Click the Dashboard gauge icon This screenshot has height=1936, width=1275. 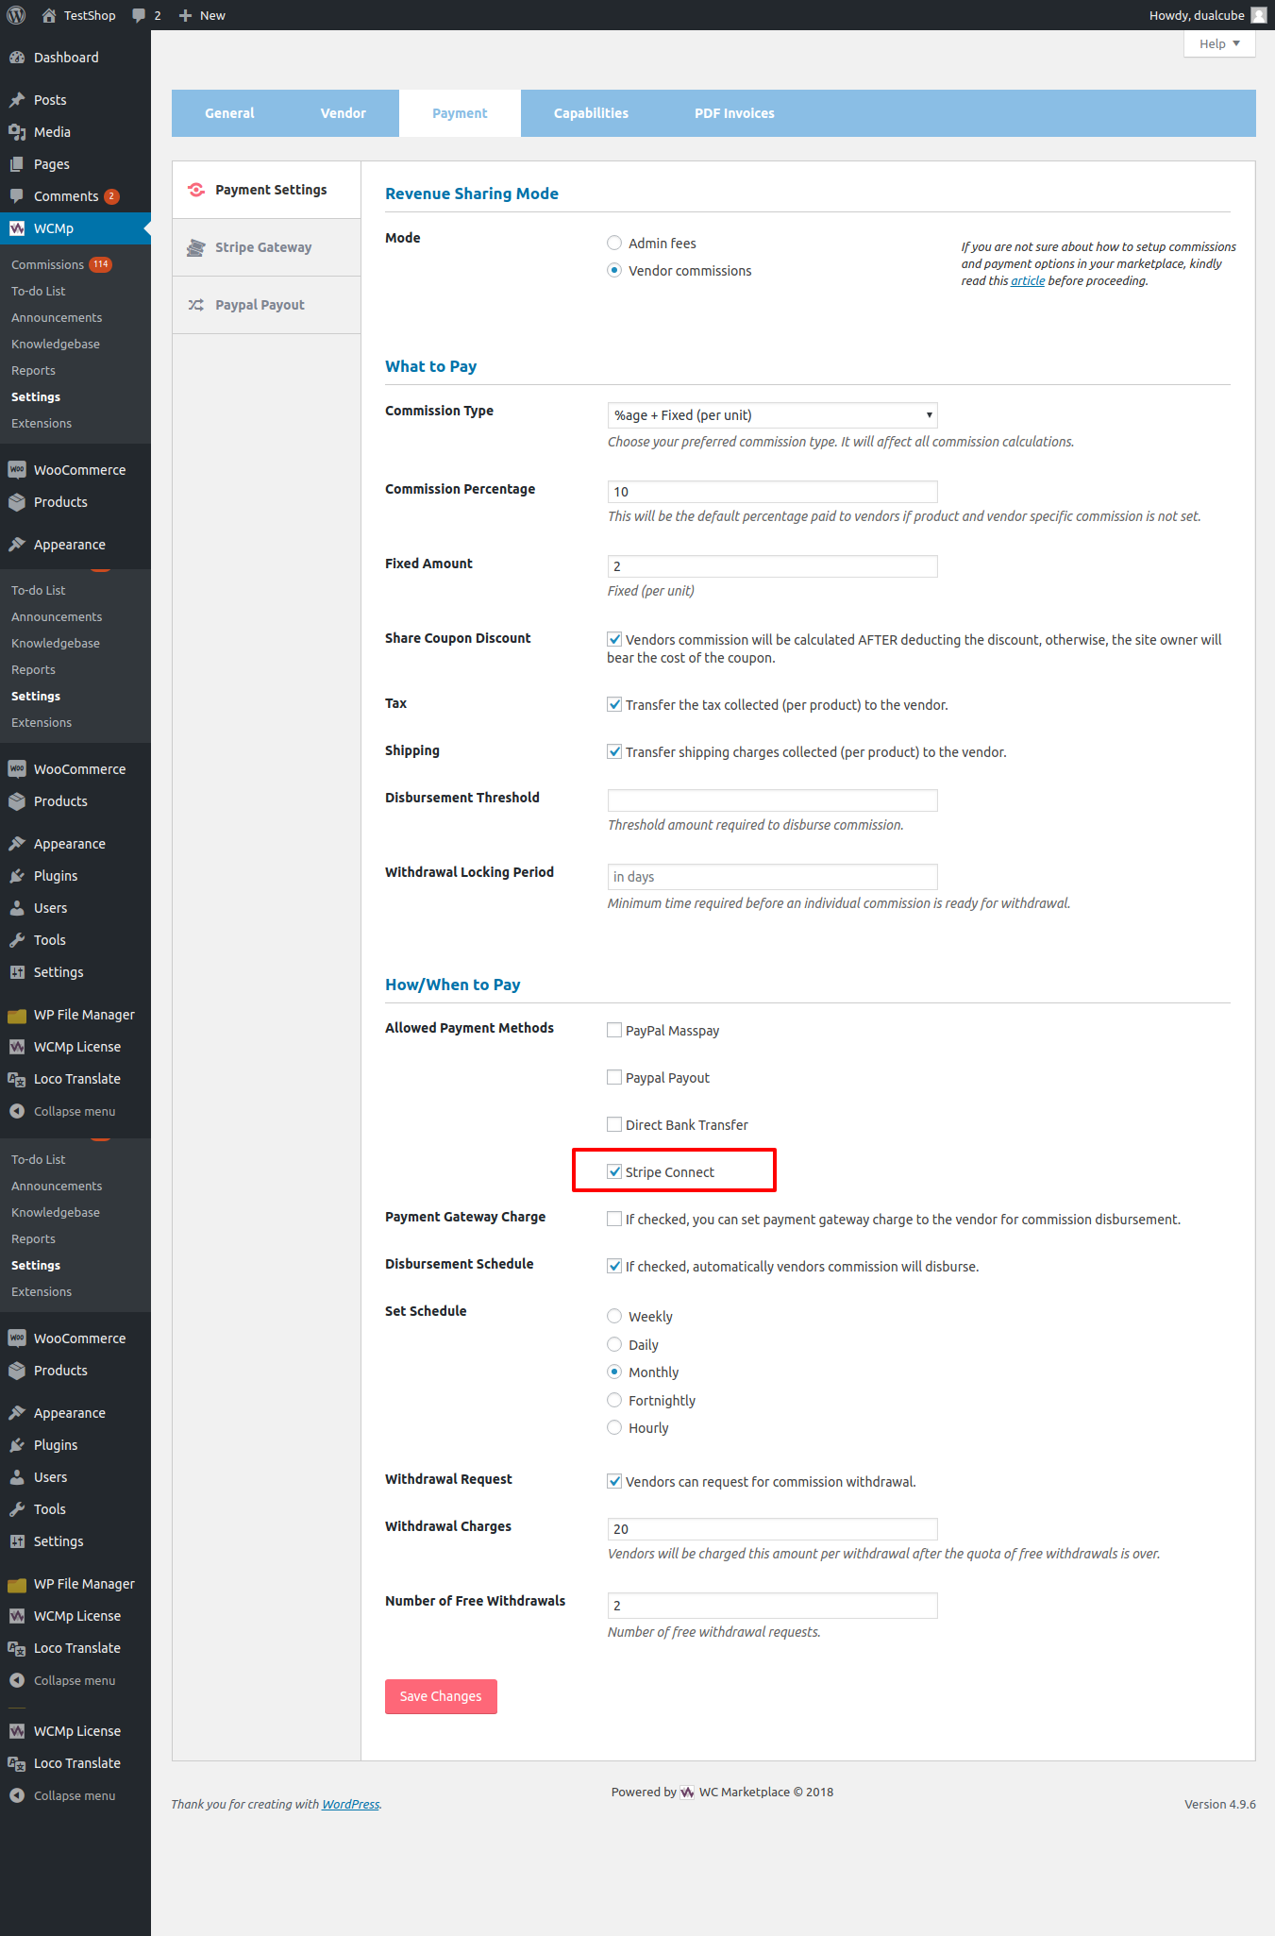click(x=17, y=58)
